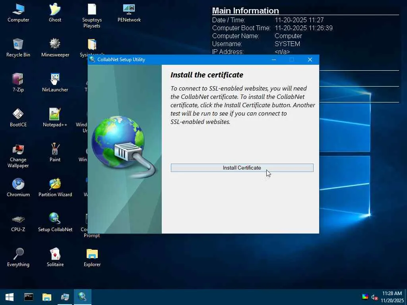Click the colorful display tray icon

pos(365,297)
